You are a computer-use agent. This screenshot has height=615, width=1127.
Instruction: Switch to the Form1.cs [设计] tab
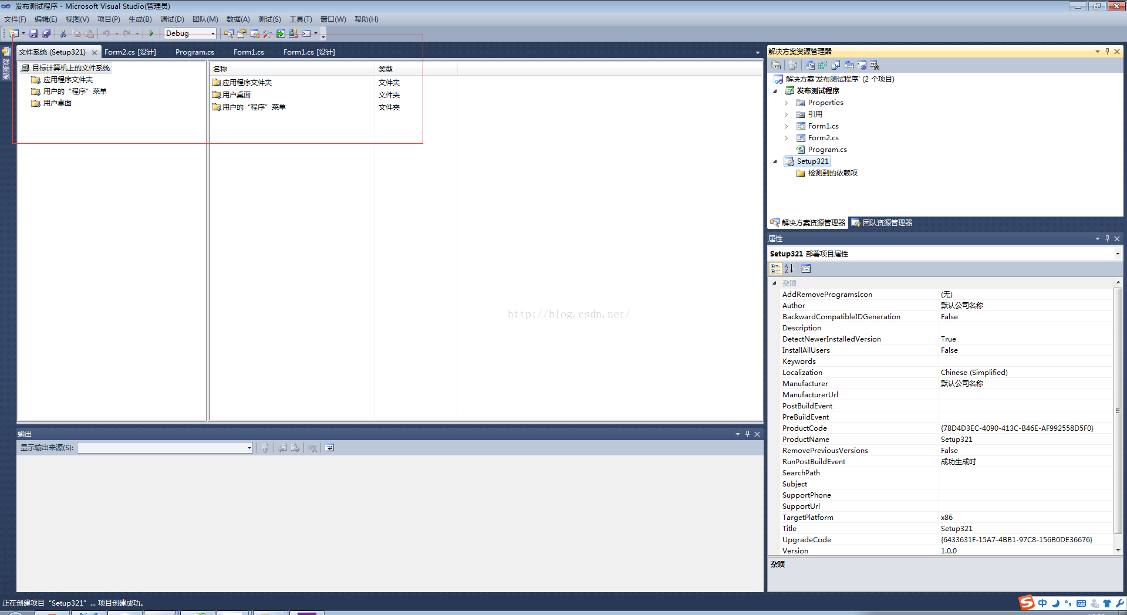309,52
